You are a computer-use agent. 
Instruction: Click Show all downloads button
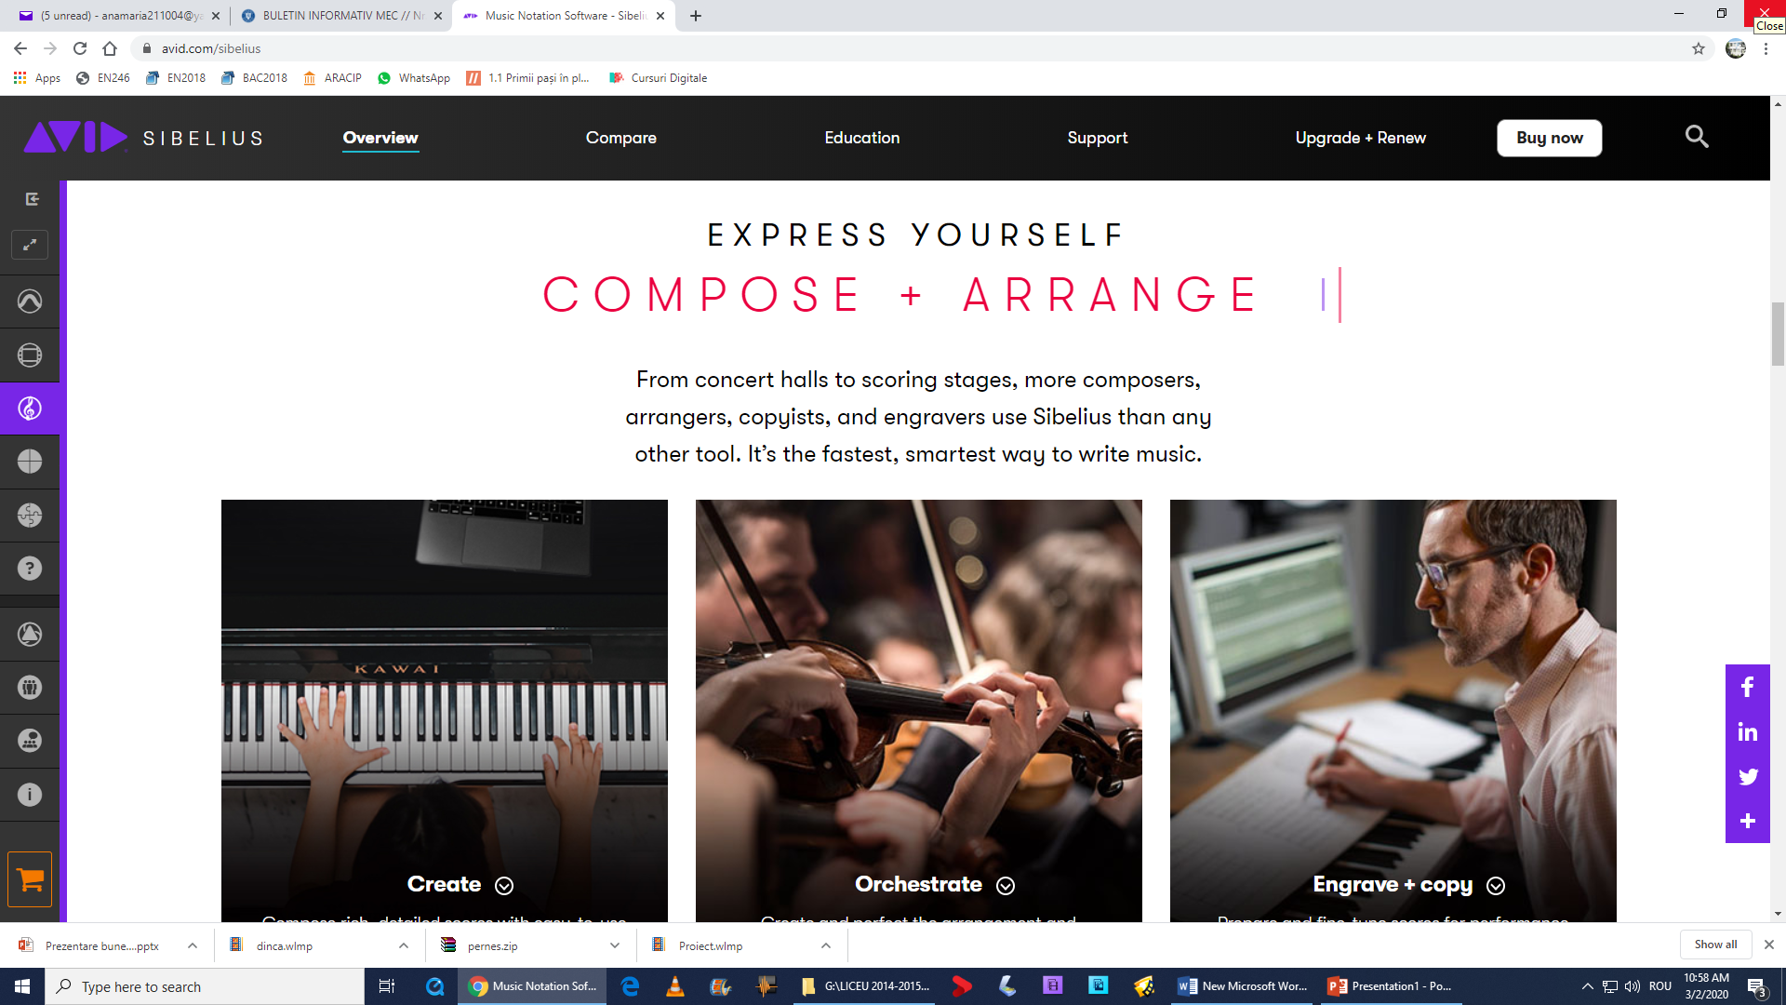pos(1715,945)
